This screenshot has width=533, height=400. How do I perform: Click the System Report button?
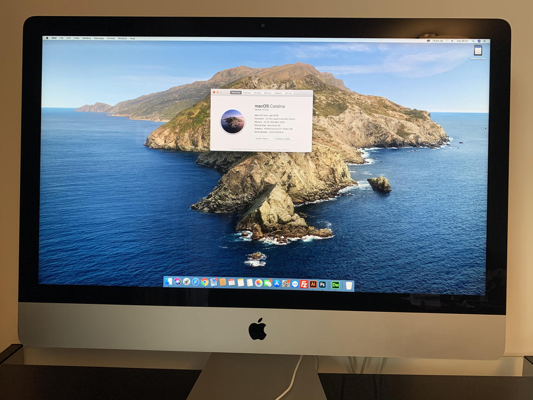[262, 139]
